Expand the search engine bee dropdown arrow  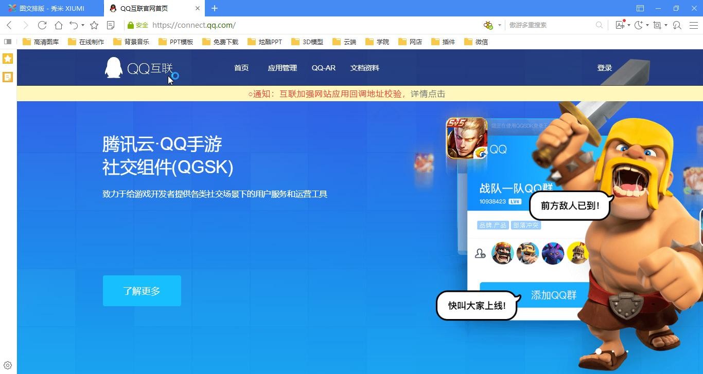[499, 25]
